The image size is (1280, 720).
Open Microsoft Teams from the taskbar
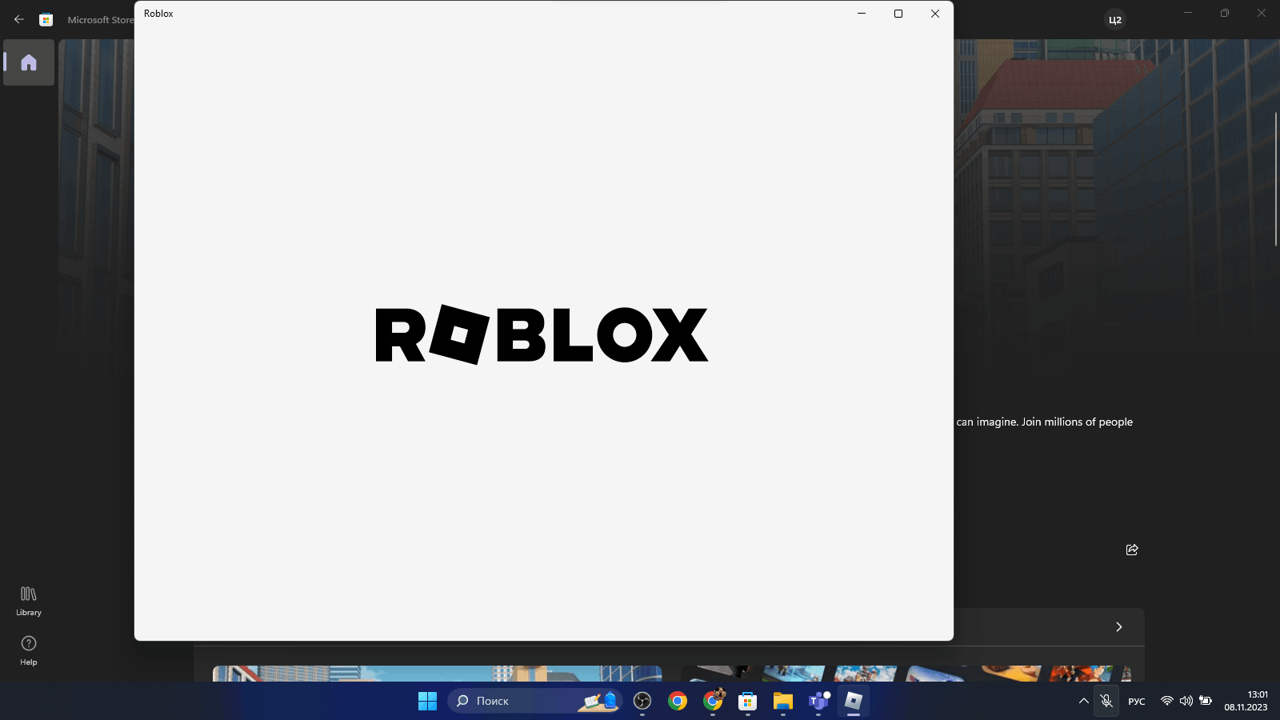point(818,702)
